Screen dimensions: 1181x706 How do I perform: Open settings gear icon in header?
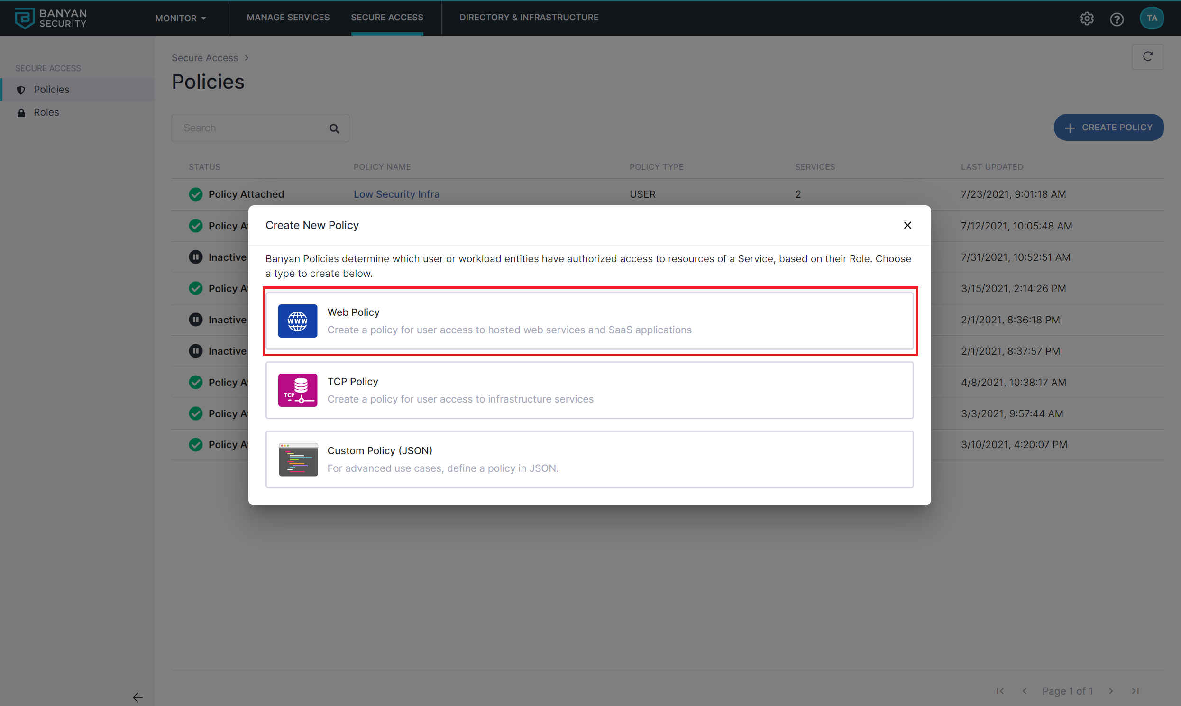click(1087, 18)
